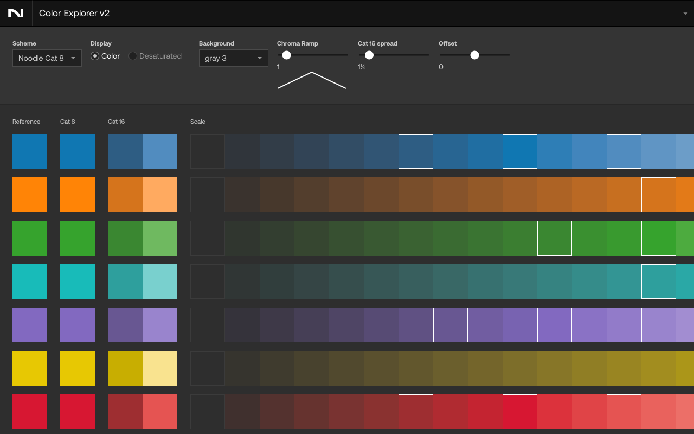
Task: Click the purple Cat 8 swatch
Action: click(x=78, y=325)
